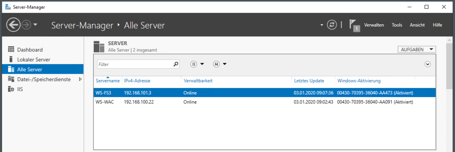Click the Dashboard grid icon
Screen dimensions: 455x152
point(11,49)
